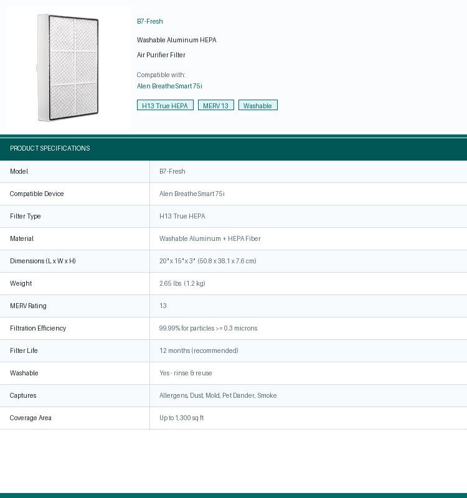Image resolution: width=467 pixels, height=498 pixels.
Task: Click the B7-Fresh product title link
Action: click(150, 21)
